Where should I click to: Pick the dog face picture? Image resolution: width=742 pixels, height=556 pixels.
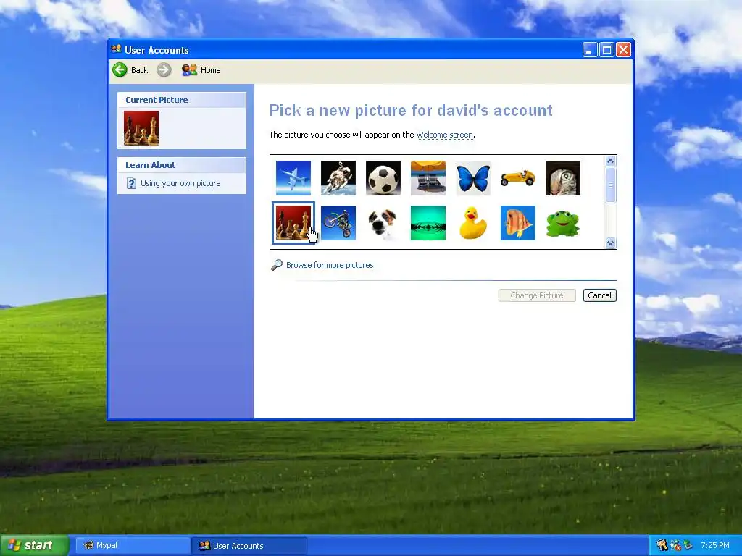pos(383,223)
